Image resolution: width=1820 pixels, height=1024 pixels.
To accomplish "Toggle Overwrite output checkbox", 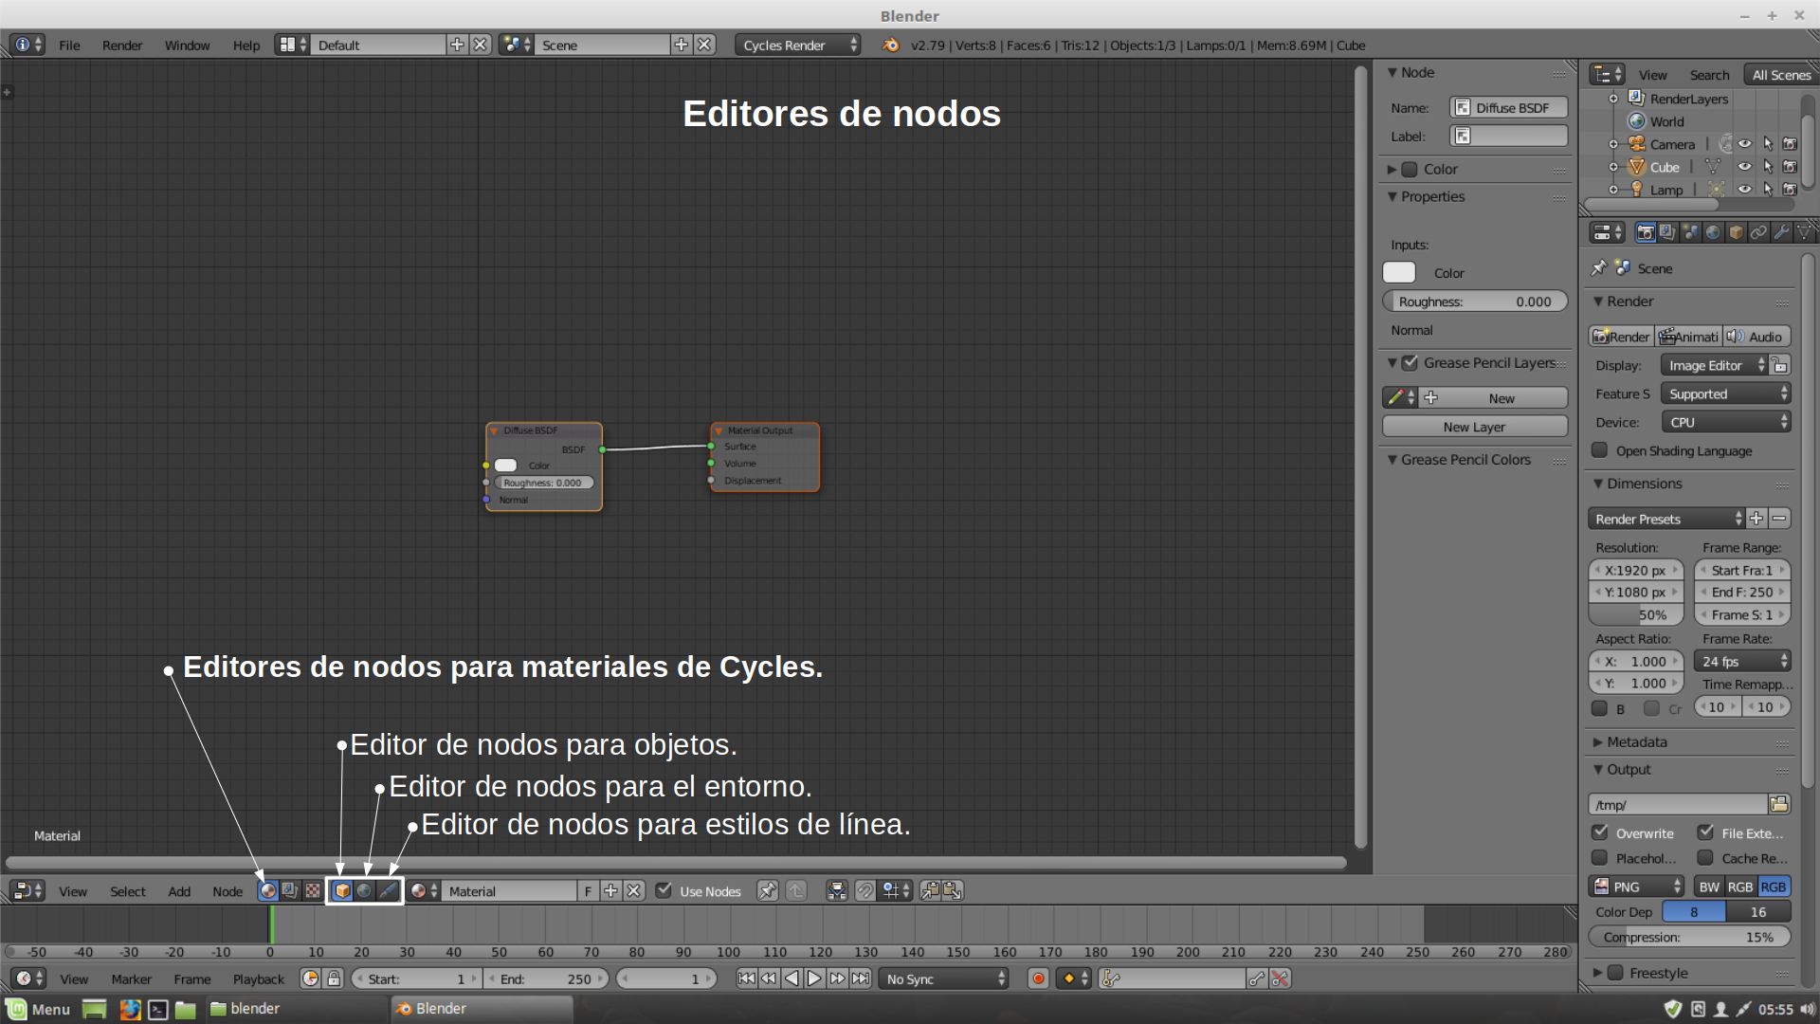I will pos(1600,832).
